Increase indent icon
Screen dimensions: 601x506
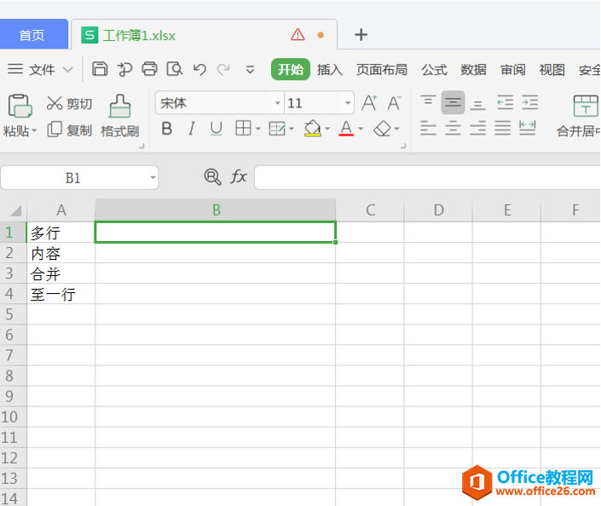pyautogui.click(x=530, y=102)
